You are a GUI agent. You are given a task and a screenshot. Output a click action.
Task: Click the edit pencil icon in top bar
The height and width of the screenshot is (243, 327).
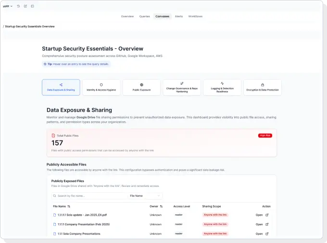(x=25, y=6)
